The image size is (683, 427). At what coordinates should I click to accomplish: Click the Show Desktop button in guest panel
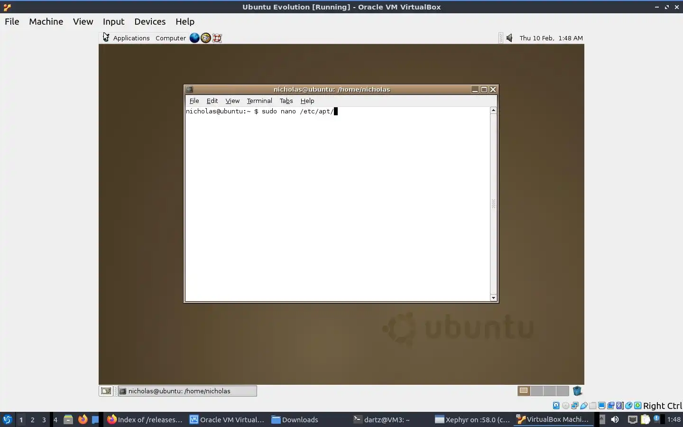(106, 391)
